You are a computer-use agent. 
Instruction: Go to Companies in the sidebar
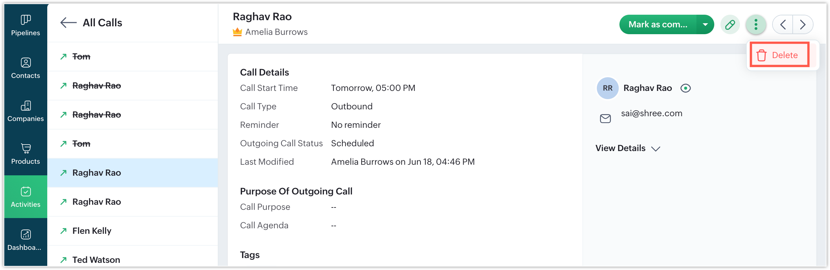pos(26,111)
